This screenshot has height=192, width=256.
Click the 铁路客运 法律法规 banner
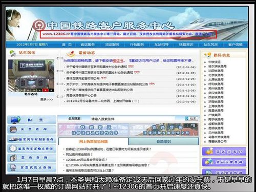[x=94, y=130]
